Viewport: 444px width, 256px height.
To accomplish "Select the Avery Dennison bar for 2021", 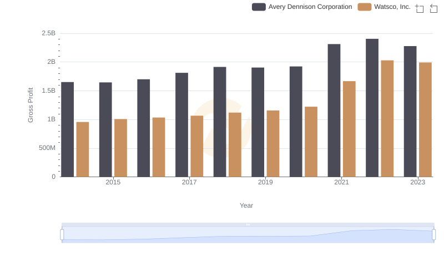I will [334, 111].
